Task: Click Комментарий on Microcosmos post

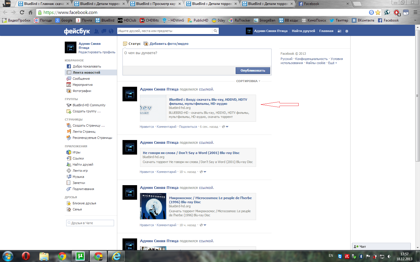Action: point(167,225)
